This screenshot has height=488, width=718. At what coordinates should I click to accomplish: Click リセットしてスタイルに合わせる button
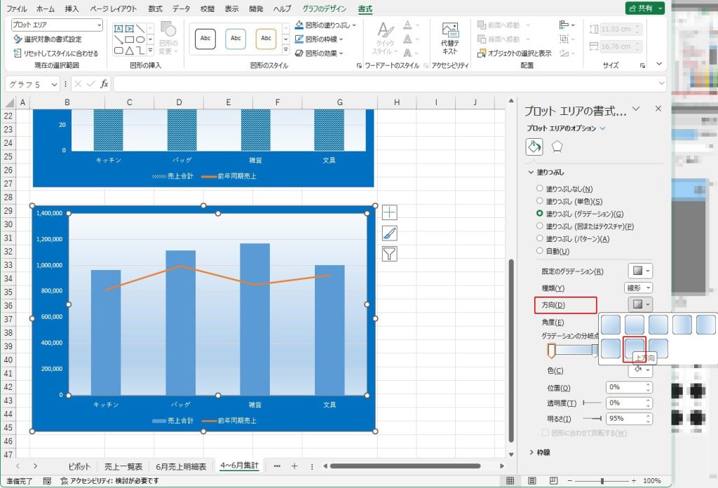pyautogui.click(x=56, y=53)
